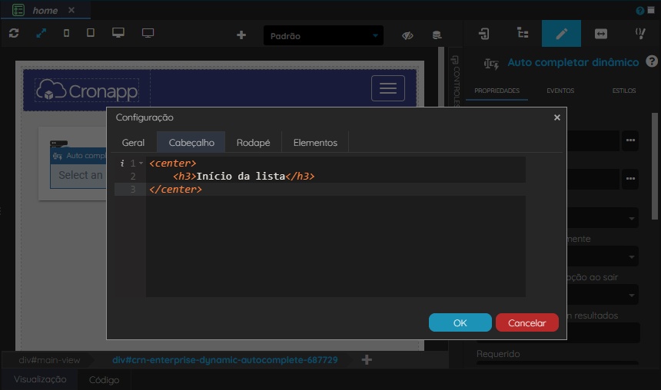Open the horizontal arrows panel icon
Image resolution: width=661 pixels, height=390 pixels.
[x=601, y=33]
